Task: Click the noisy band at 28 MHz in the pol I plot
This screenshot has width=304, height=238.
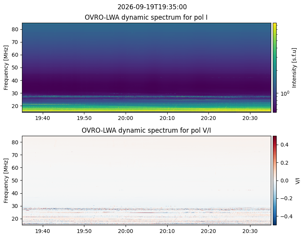Action: point(146,96)
